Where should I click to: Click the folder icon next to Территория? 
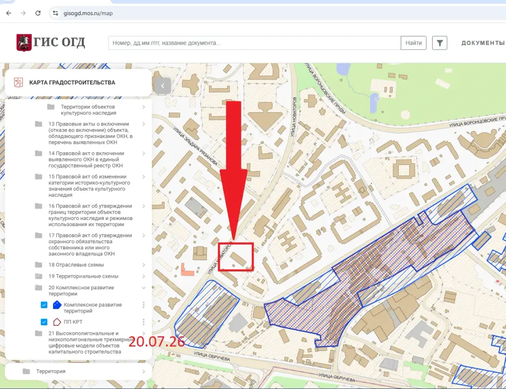26,371
